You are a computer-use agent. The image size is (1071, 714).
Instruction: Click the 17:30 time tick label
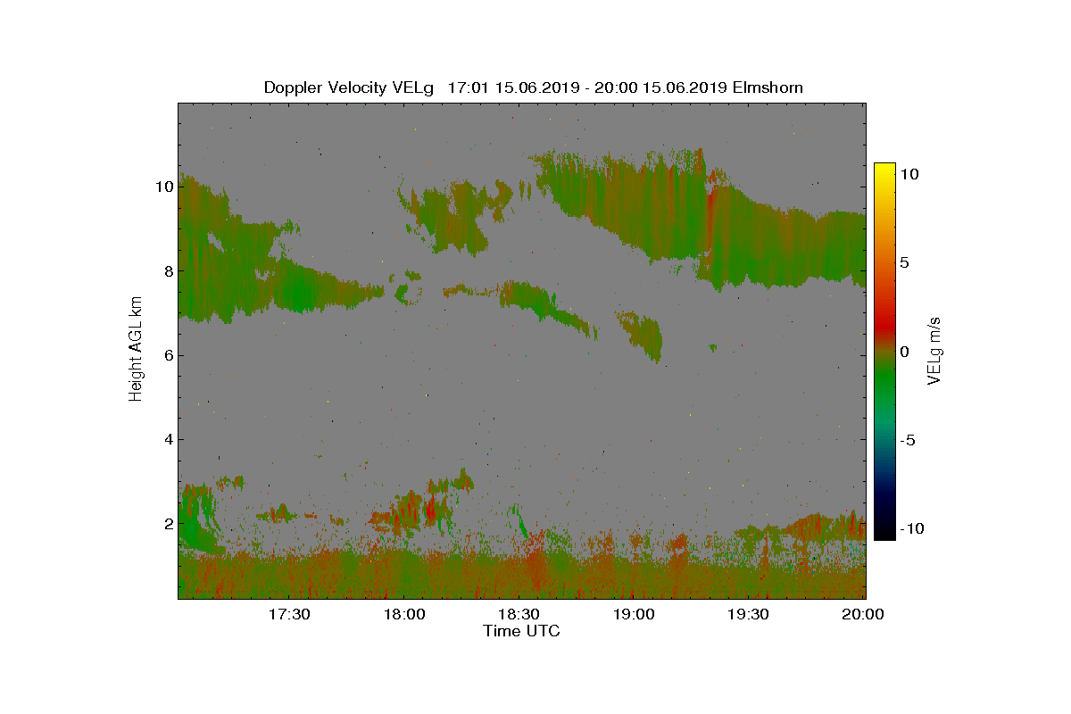[289, 615]
